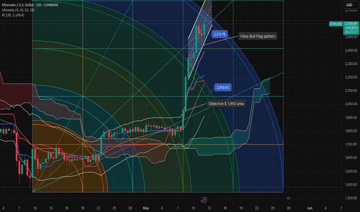The image size is (360, 212).
Task: Select the Objective $ 1,950 area callout
Action: tap(226, 104)
